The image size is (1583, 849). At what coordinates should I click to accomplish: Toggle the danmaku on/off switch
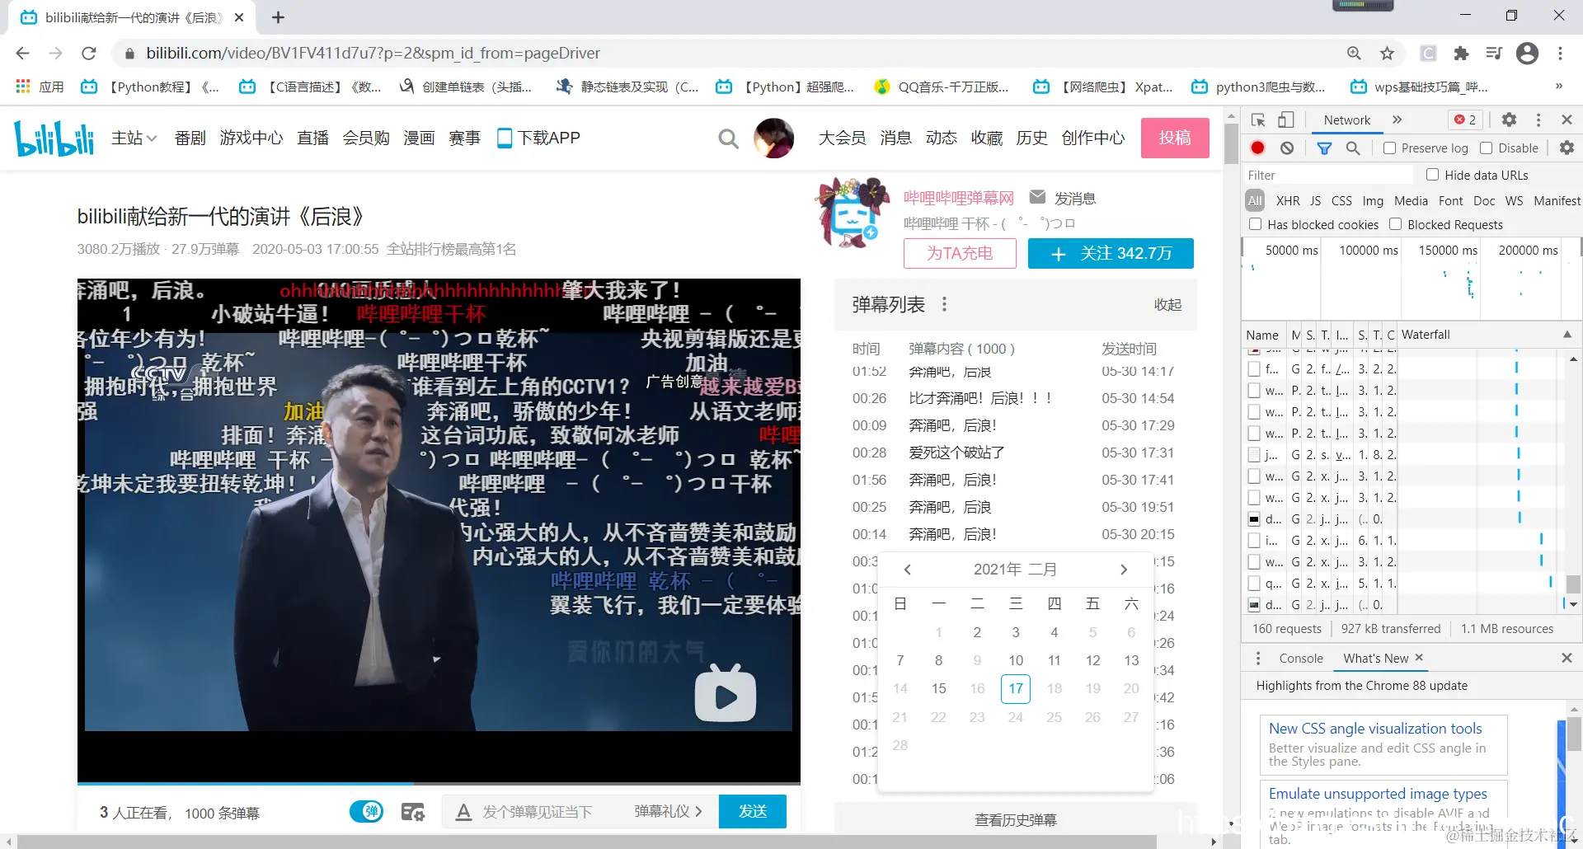367,811
